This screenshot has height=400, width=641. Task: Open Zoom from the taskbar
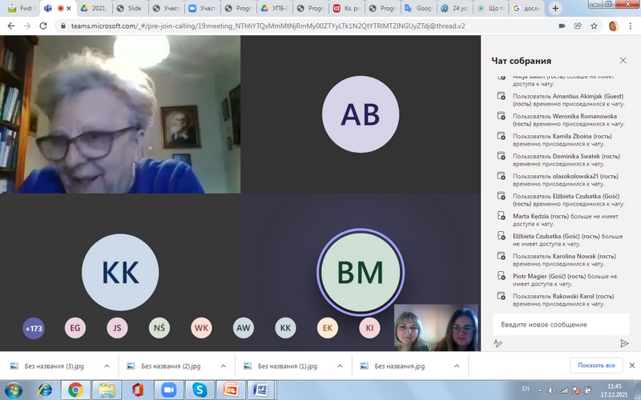point(168,389)
